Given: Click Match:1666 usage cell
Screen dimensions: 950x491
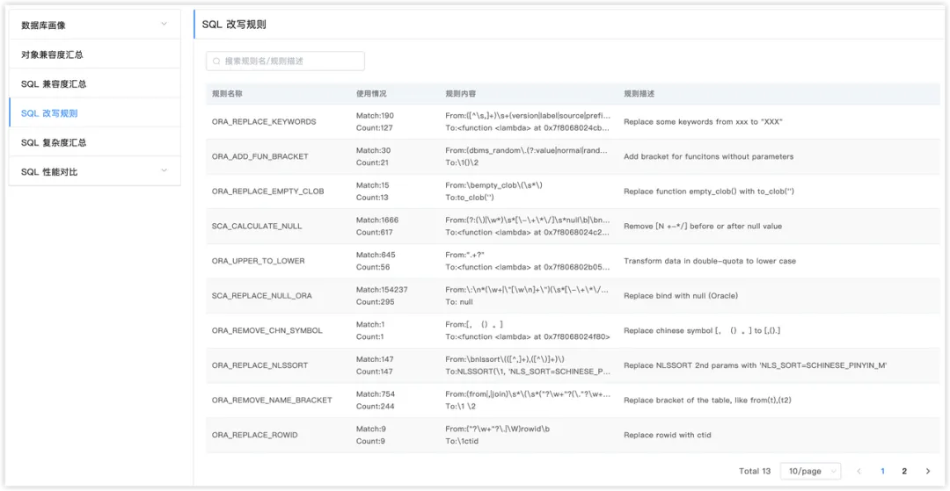Looking at the screenshot, I should [x=377, y=220].
